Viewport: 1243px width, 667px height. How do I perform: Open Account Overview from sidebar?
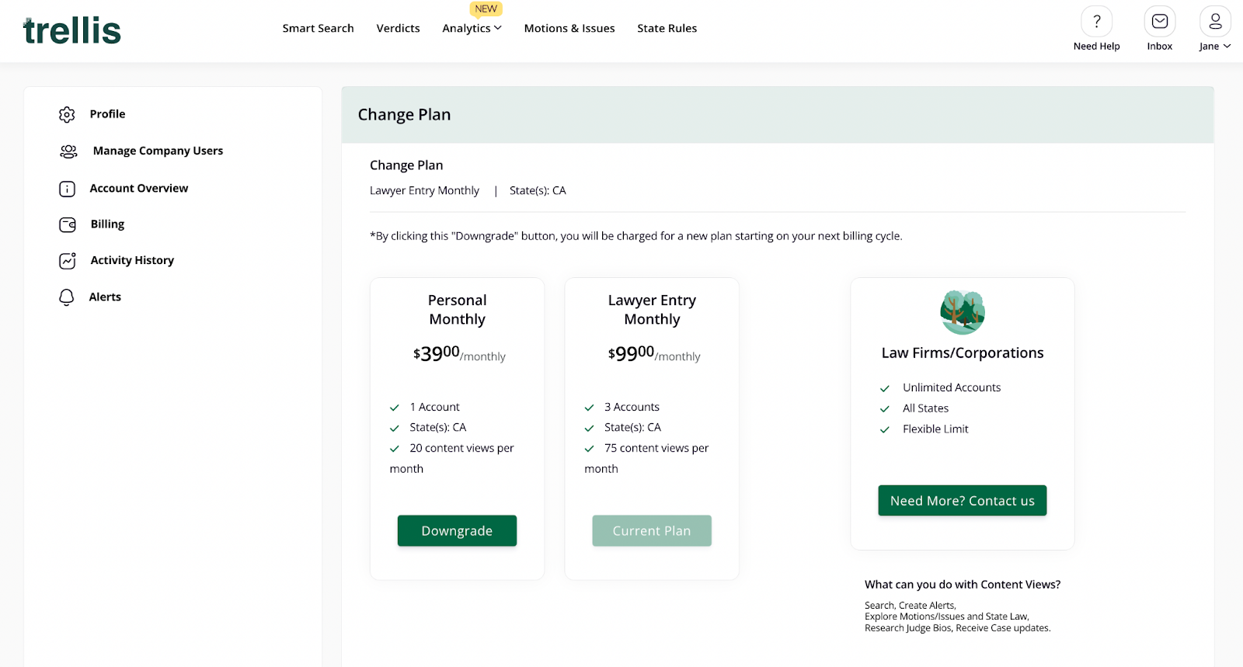(x=139, y=188)
